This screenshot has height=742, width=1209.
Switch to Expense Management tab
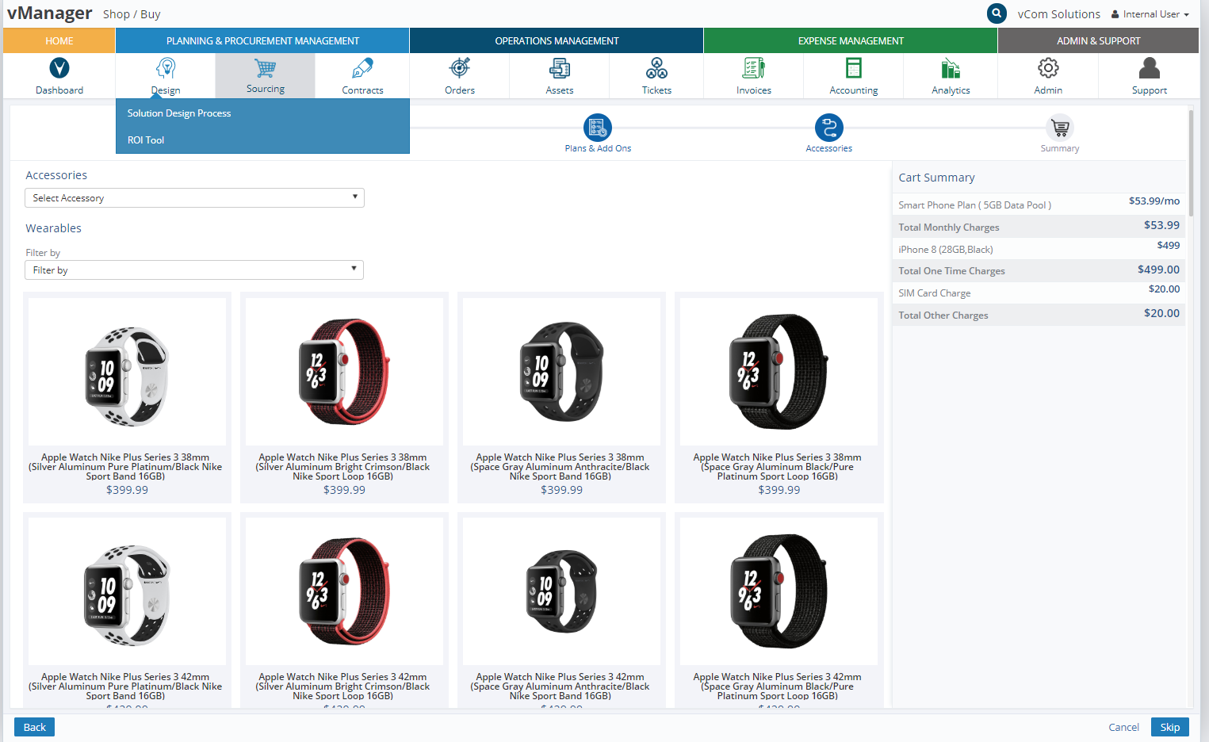[851, 40]
